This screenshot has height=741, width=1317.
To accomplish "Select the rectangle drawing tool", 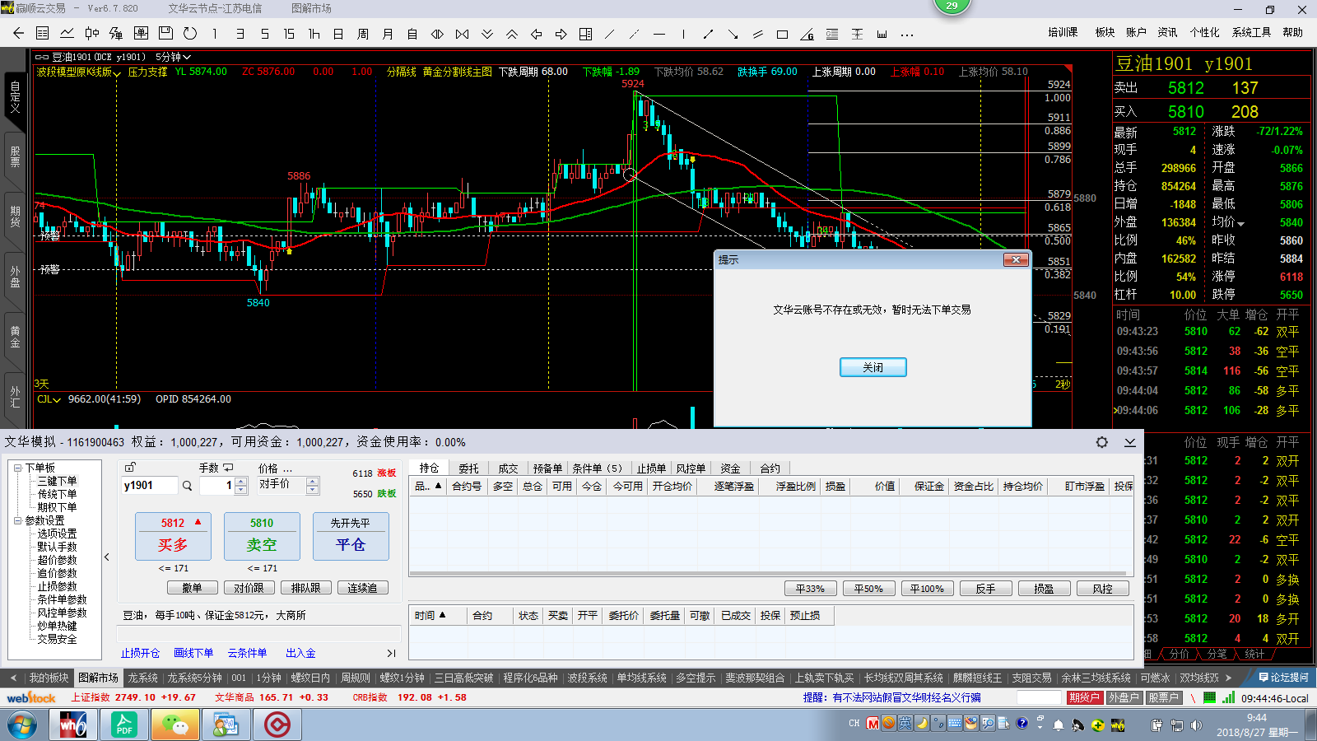I will coord(783,34).
